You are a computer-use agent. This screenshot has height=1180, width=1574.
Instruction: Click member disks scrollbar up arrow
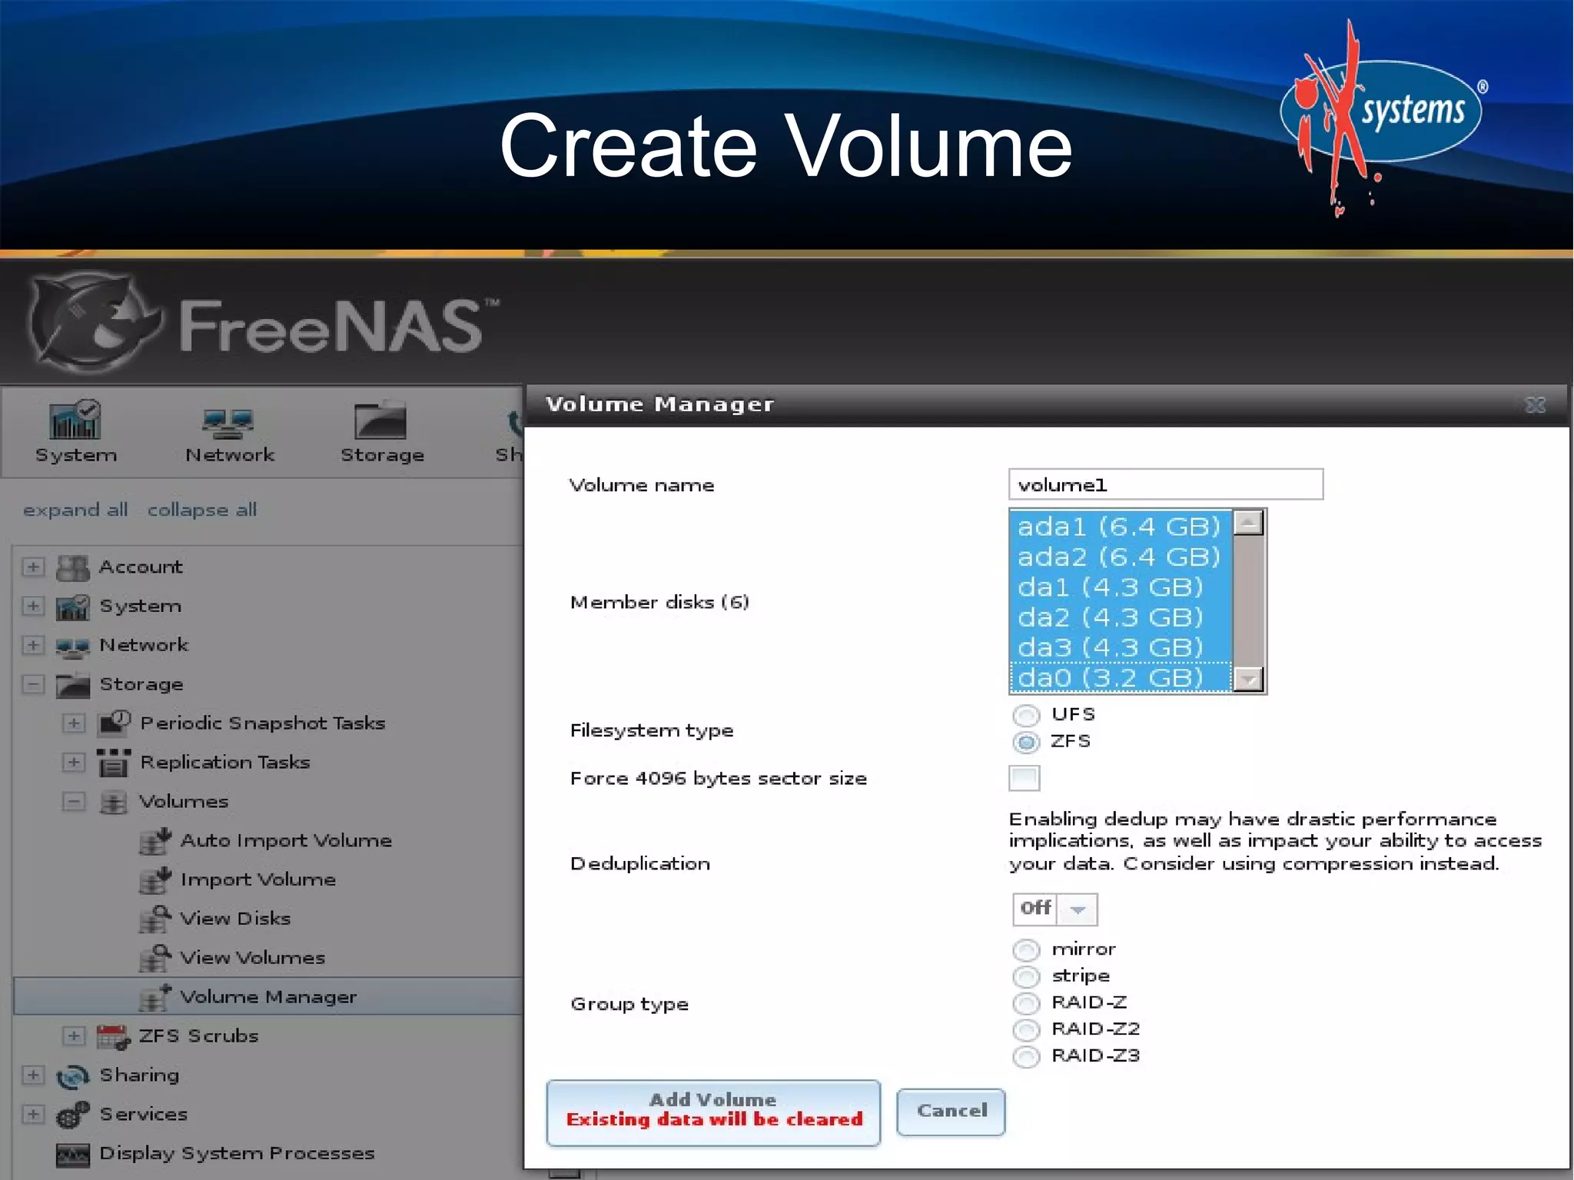[x=1249, y=524]
